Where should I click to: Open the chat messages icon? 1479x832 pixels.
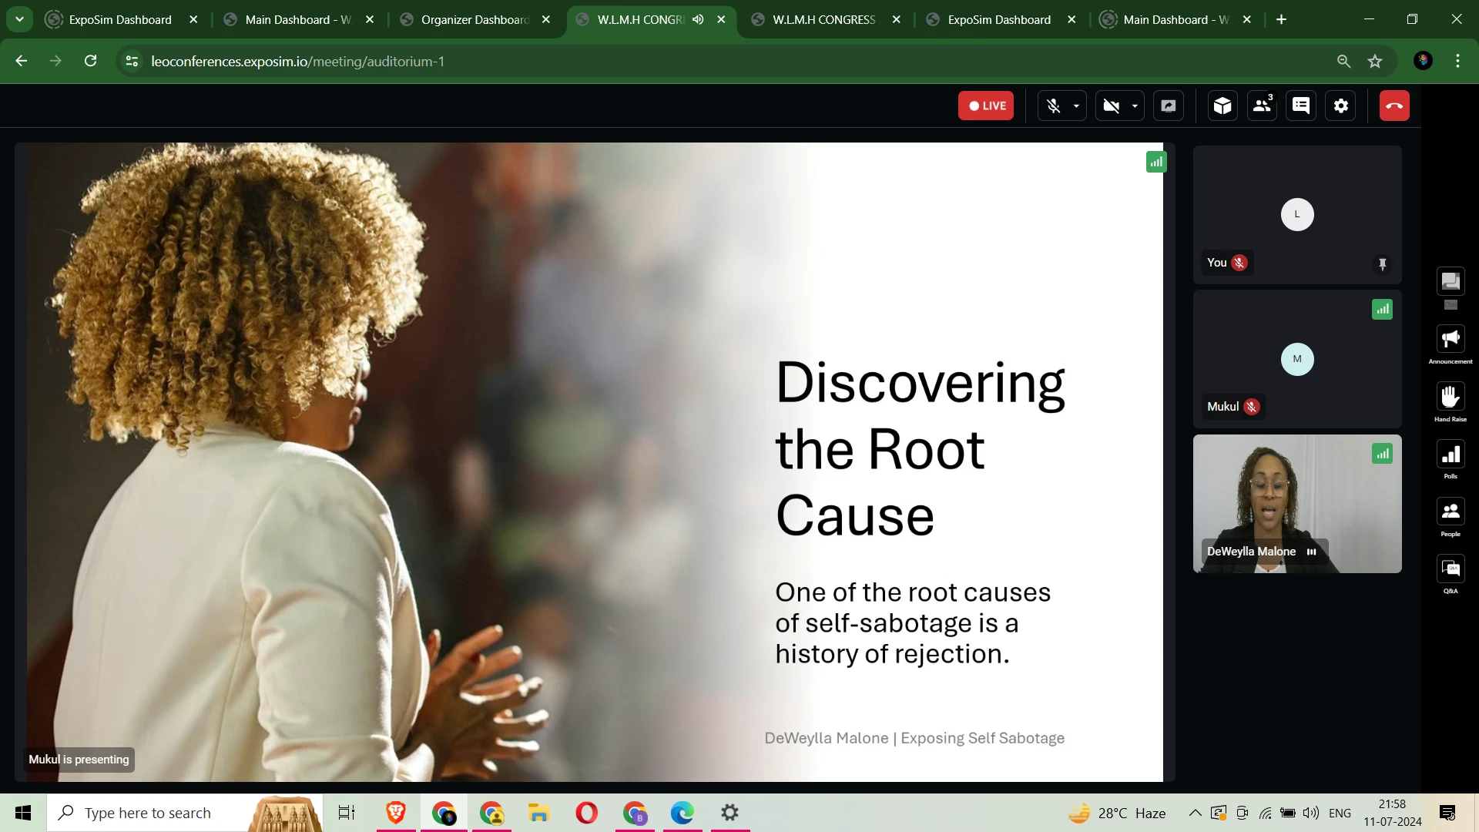tap(1301, 106)
